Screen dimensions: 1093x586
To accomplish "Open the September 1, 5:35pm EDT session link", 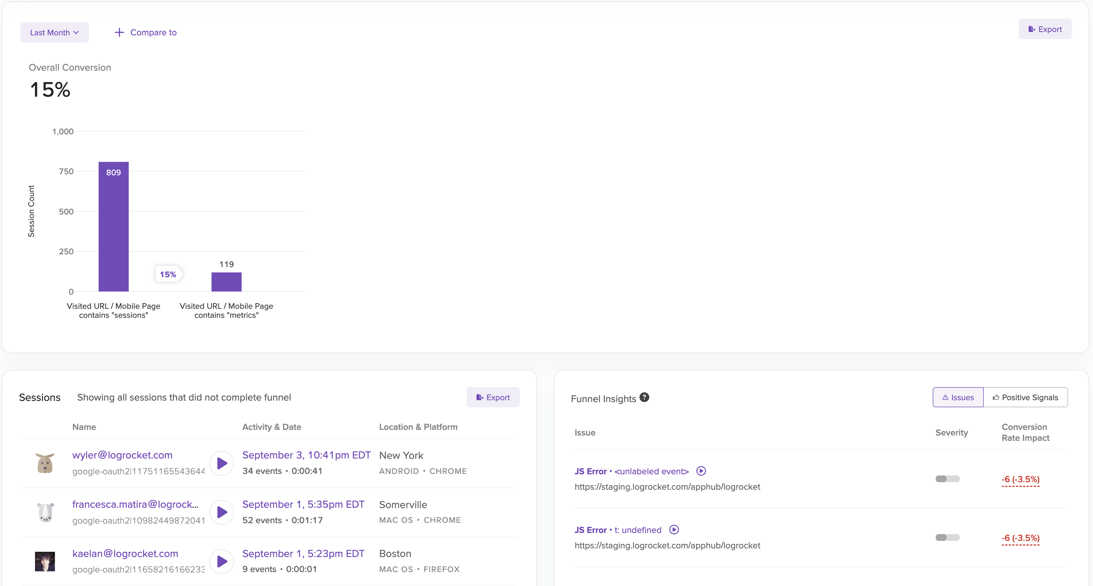I will tap(303, 504).
